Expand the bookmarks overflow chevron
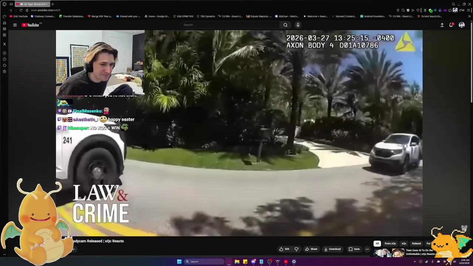 (469, 16)
